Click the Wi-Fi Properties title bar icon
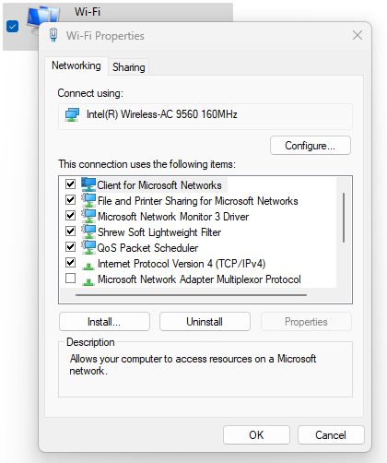Image resolution: width=387 pixels, height=463 pixels. click(x=53, y=35)
